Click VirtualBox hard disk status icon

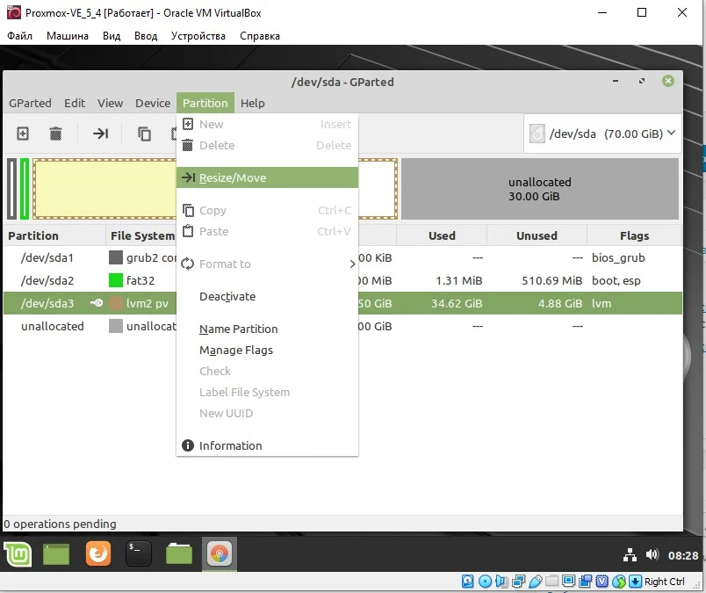[x=468, y=582]
